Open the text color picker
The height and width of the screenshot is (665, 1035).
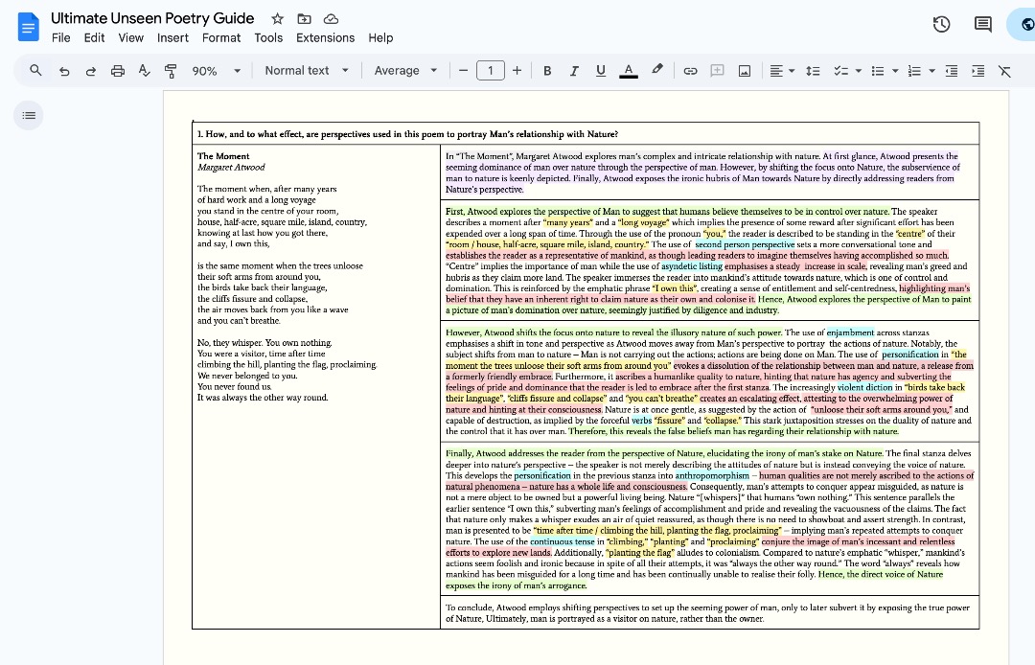[628, 70]
